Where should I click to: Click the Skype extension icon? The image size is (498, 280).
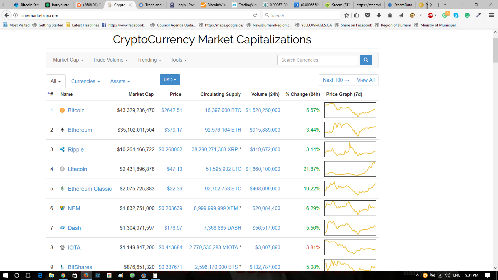click(x=456, y=15)
